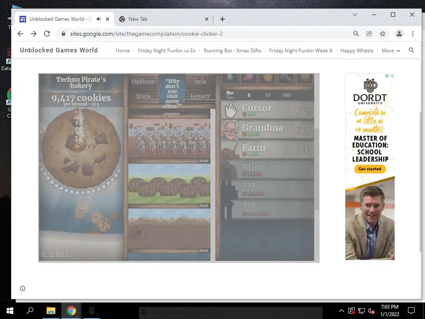Mute the Unblocked Games World tab audio

(99, 19)
